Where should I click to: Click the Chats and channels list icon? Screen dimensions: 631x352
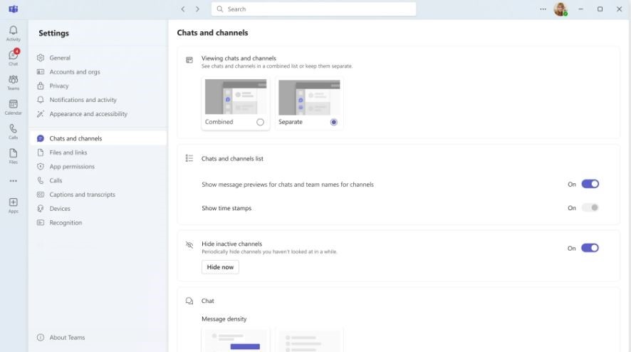189,158
